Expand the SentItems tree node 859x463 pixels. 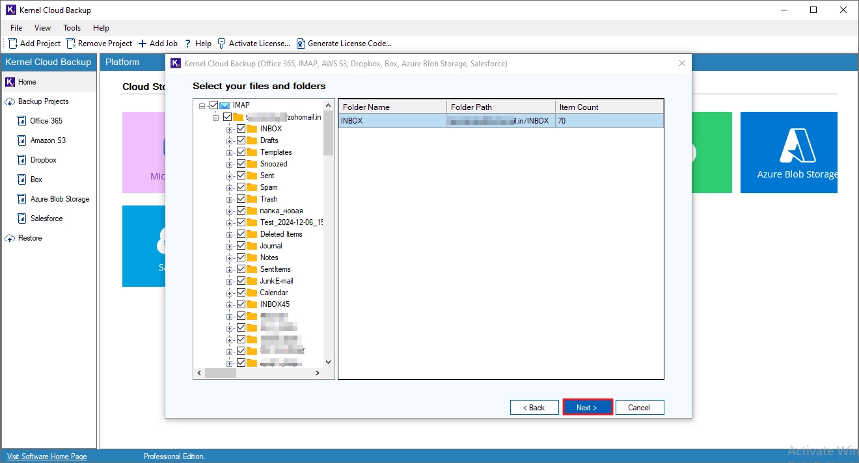pos(229,270)
